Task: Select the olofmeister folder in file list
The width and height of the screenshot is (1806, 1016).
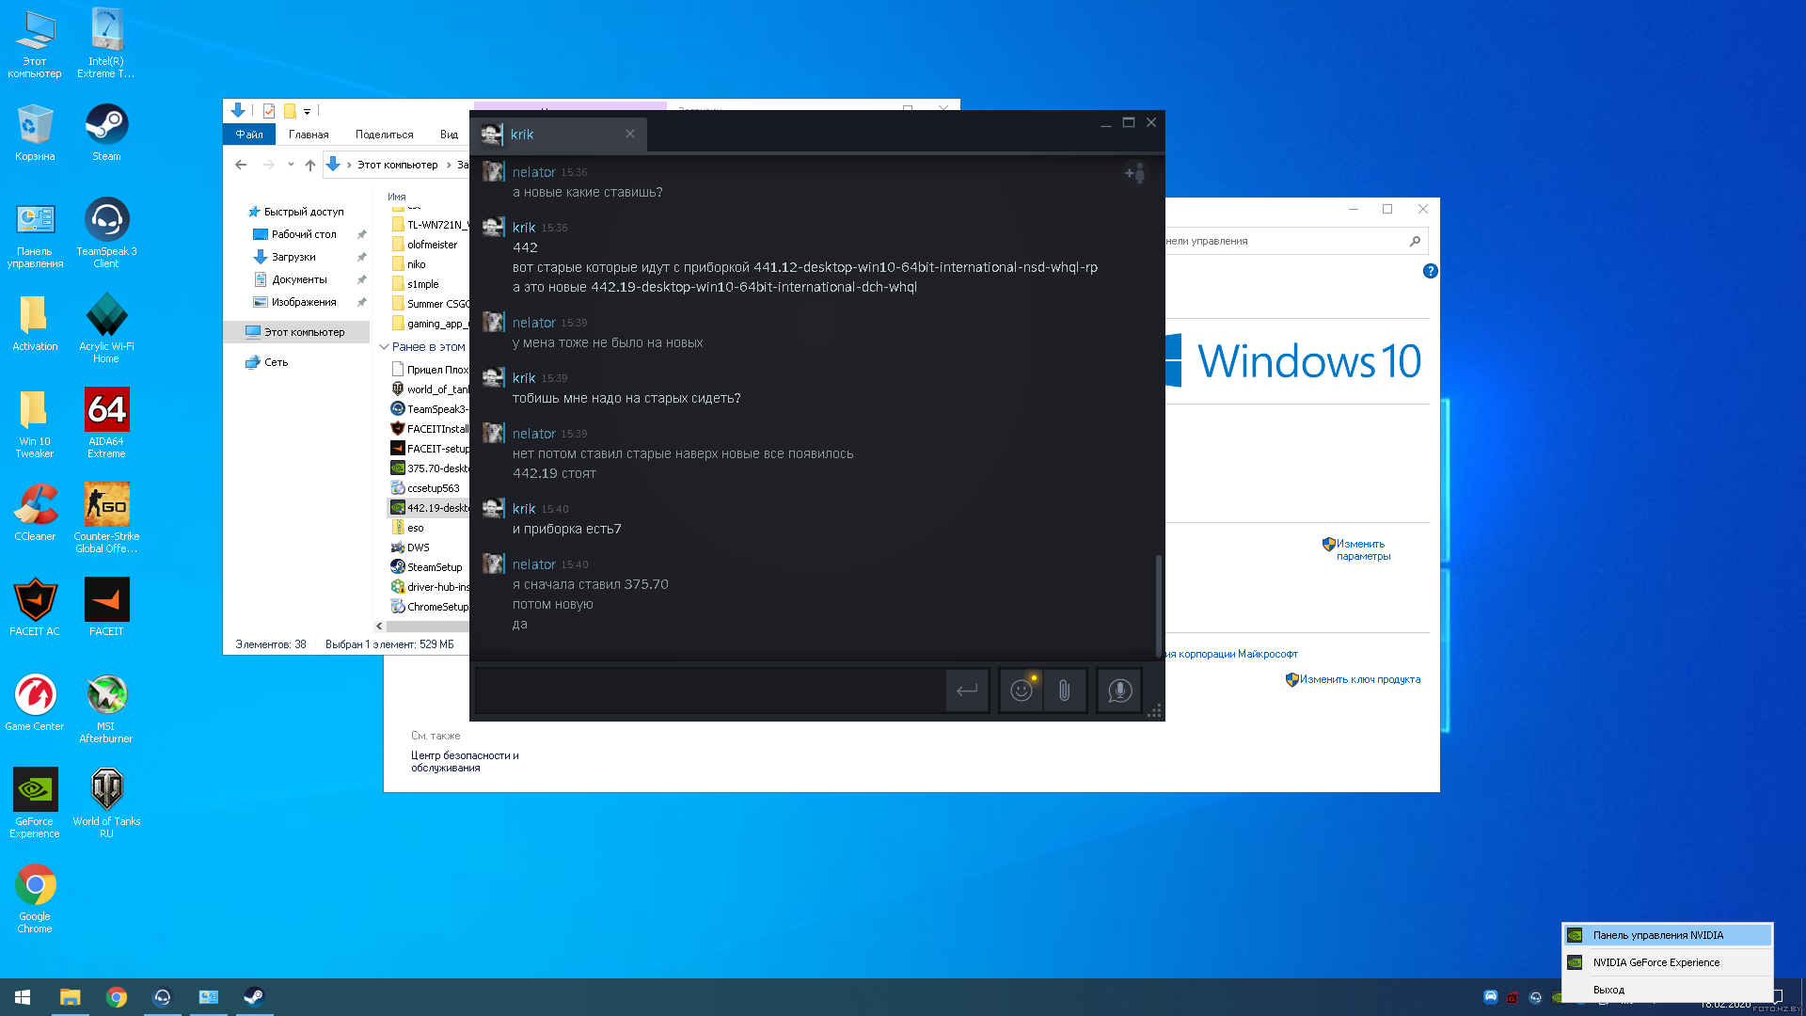Action: [x=424, y=245]
